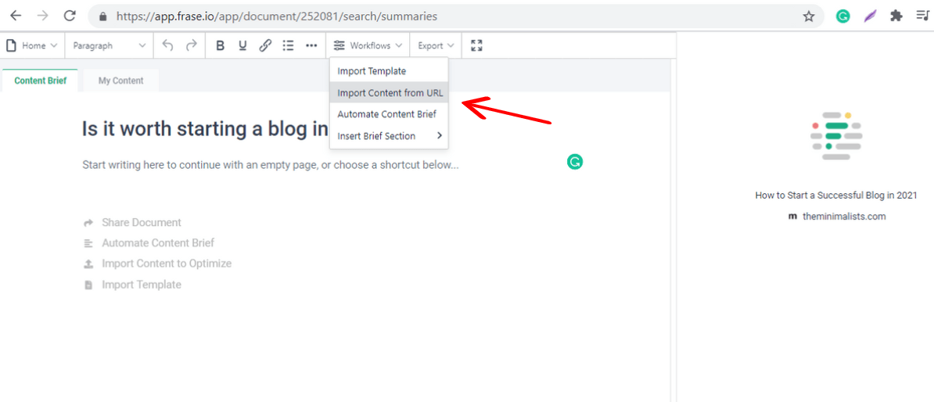Open the Grammarly extension in the browser toolbar
Image resolution: width=934 pixels, height=402 pixels.
pyautogui.click(x=842, y=16)
